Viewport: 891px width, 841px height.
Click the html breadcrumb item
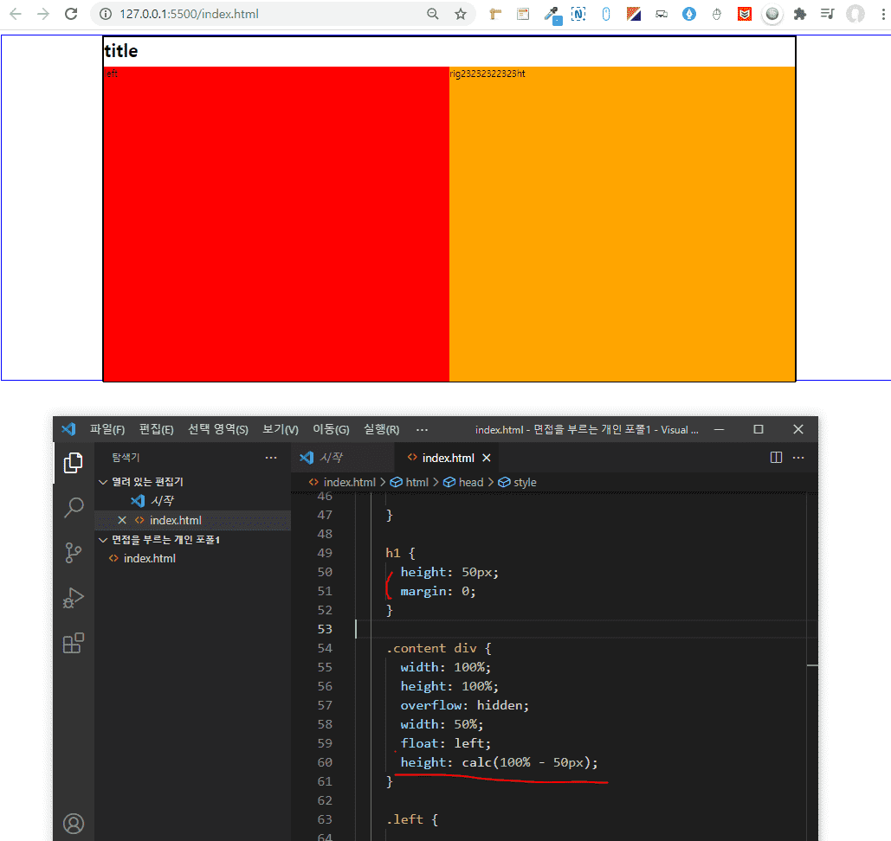[x=409, y=482]
